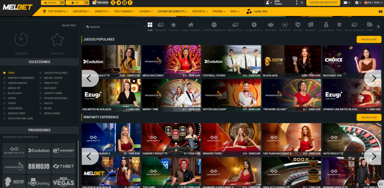Filter by the Evolution provider logo in the provider list
The image size is (384, 188).
point(39,150)
